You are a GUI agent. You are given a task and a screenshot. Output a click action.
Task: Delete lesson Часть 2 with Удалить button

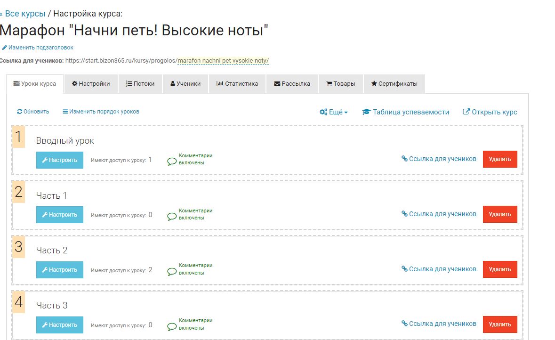click(x=499, y=269)
